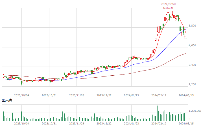Click the 出来高 volume heading
Viewport: 201px width, 127px height.
coord(7,100)
